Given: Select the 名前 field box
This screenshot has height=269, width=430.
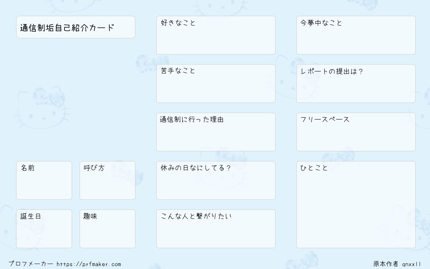Looking at the screenshot, I should coord(44,180).
